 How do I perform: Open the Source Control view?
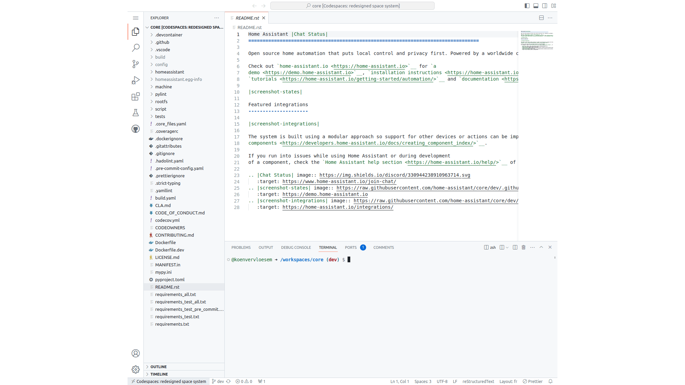[x=136, y=64]
